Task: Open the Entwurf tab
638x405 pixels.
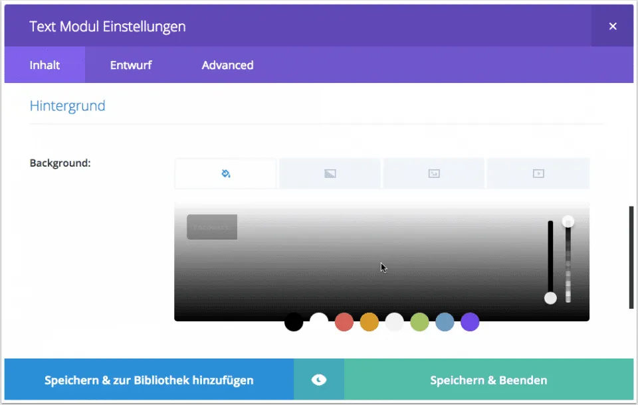Action: pyautogui.click(x=131, y=65)
